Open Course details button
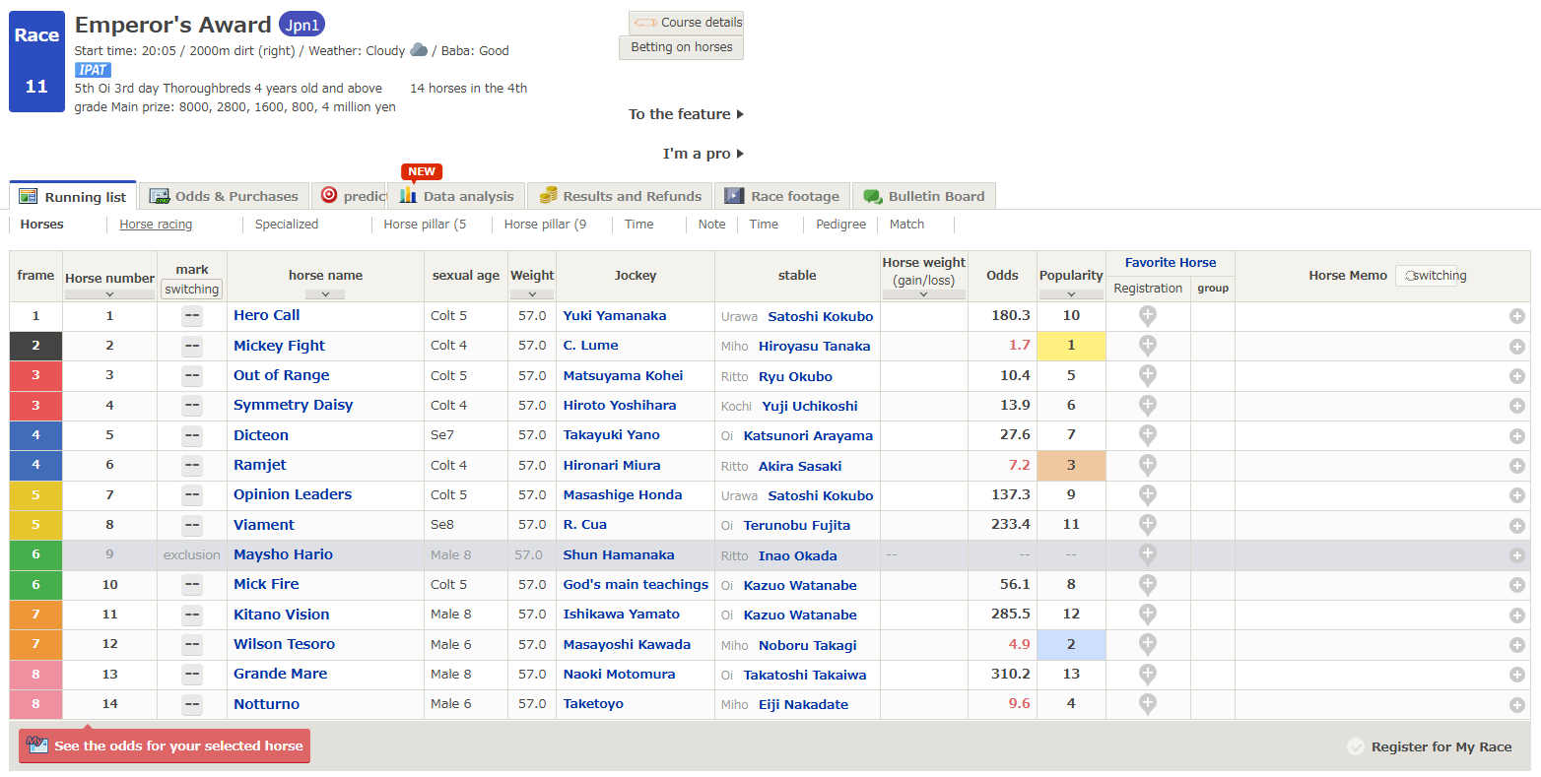The height and width of the screenshot is (777, 1541). (686, 23)
